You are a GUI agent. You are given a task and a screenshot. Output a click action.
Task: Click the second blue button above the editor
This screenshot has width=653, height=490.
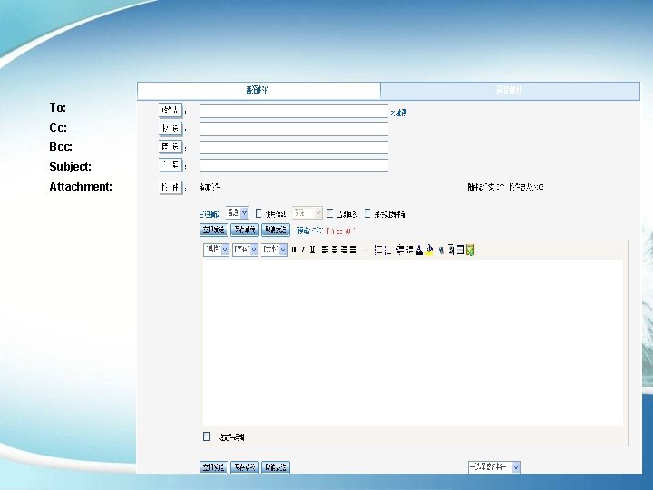point(245,230)
